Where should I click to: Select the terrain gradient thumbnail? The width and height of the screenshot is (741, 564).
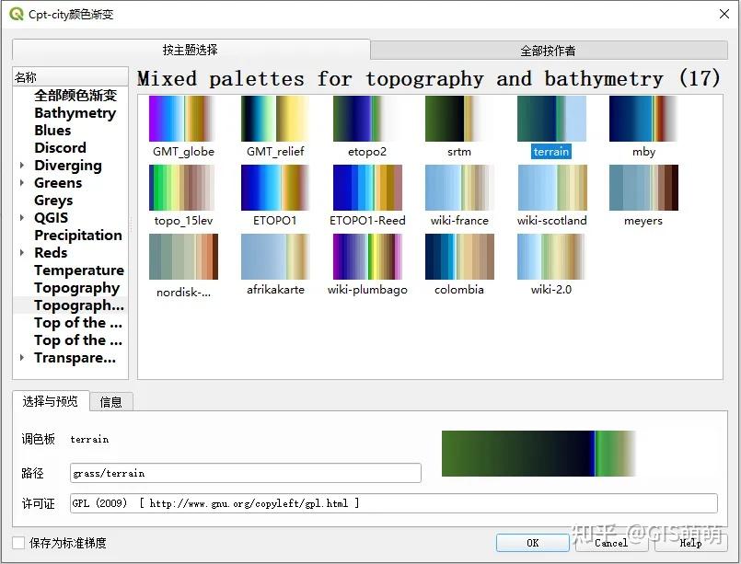tap(551, 119)
